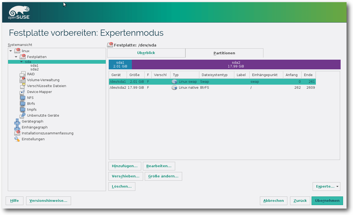The image size is (353, 215).
Task: Collapse the sda tree node
Action: [21, 62]
